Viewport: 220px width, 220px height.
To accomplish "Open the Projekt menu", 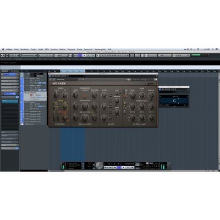I will 34,50.
